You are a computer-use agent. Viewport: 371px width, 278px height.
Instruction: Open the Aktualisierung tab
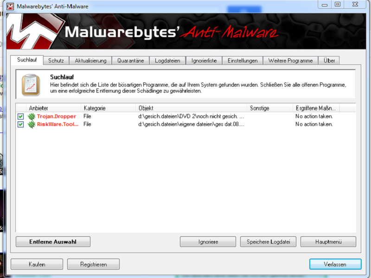[x=90, y=61]
